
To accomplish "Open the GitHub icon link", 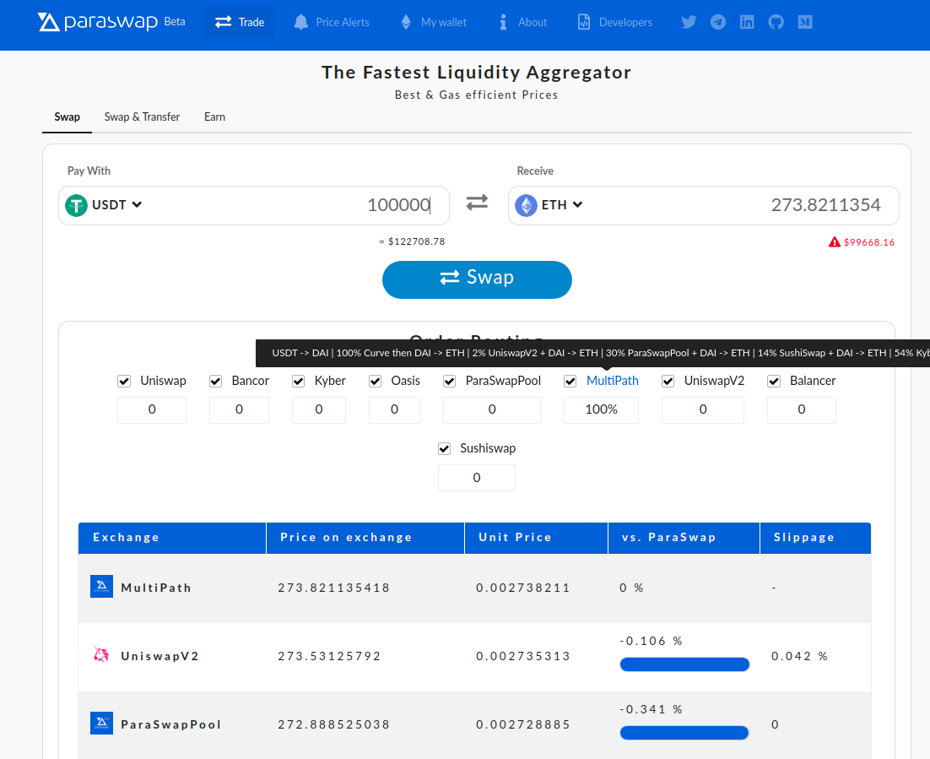I will pos(776,22).
